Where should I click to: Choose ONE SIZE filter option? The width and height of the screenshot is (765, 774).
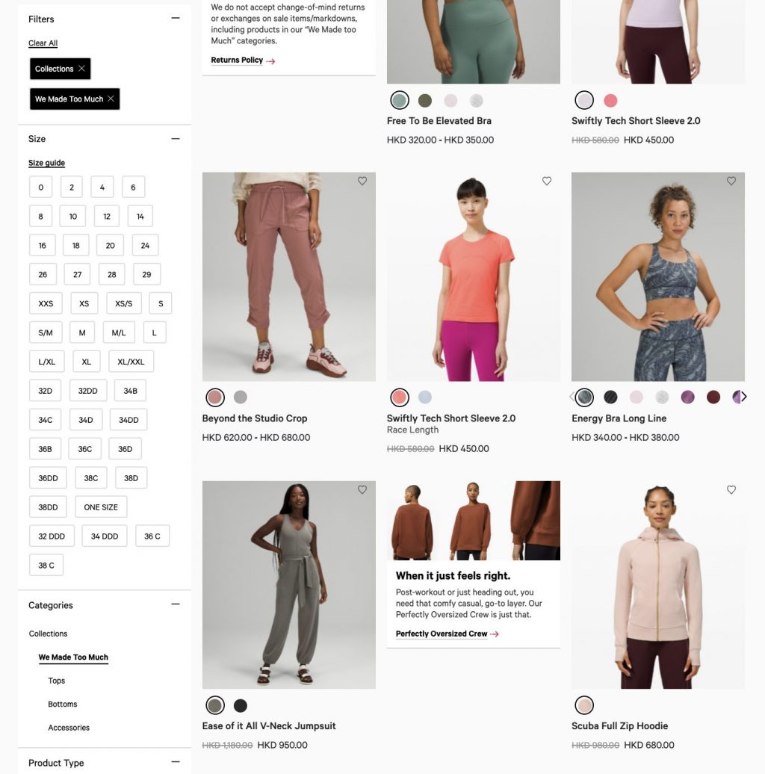(101, 507)
